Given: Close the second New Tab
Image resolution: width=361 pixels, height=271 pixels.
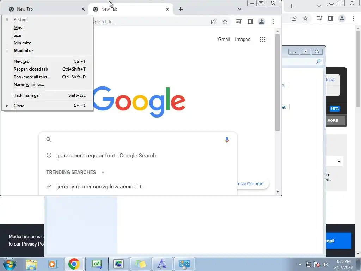Looking at the screenshot, I should point(167,9).
